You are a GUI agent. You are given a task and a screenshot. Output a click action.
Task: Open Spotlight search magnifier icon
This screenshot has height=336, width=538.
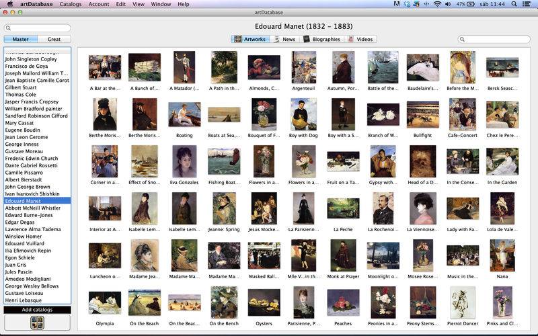pos(514,4)
